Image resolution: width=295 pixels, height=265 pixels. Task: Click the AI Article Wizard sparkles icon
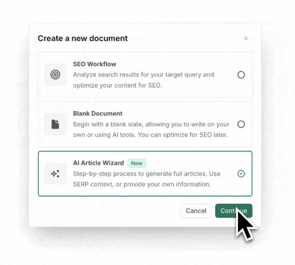point(55,174)
